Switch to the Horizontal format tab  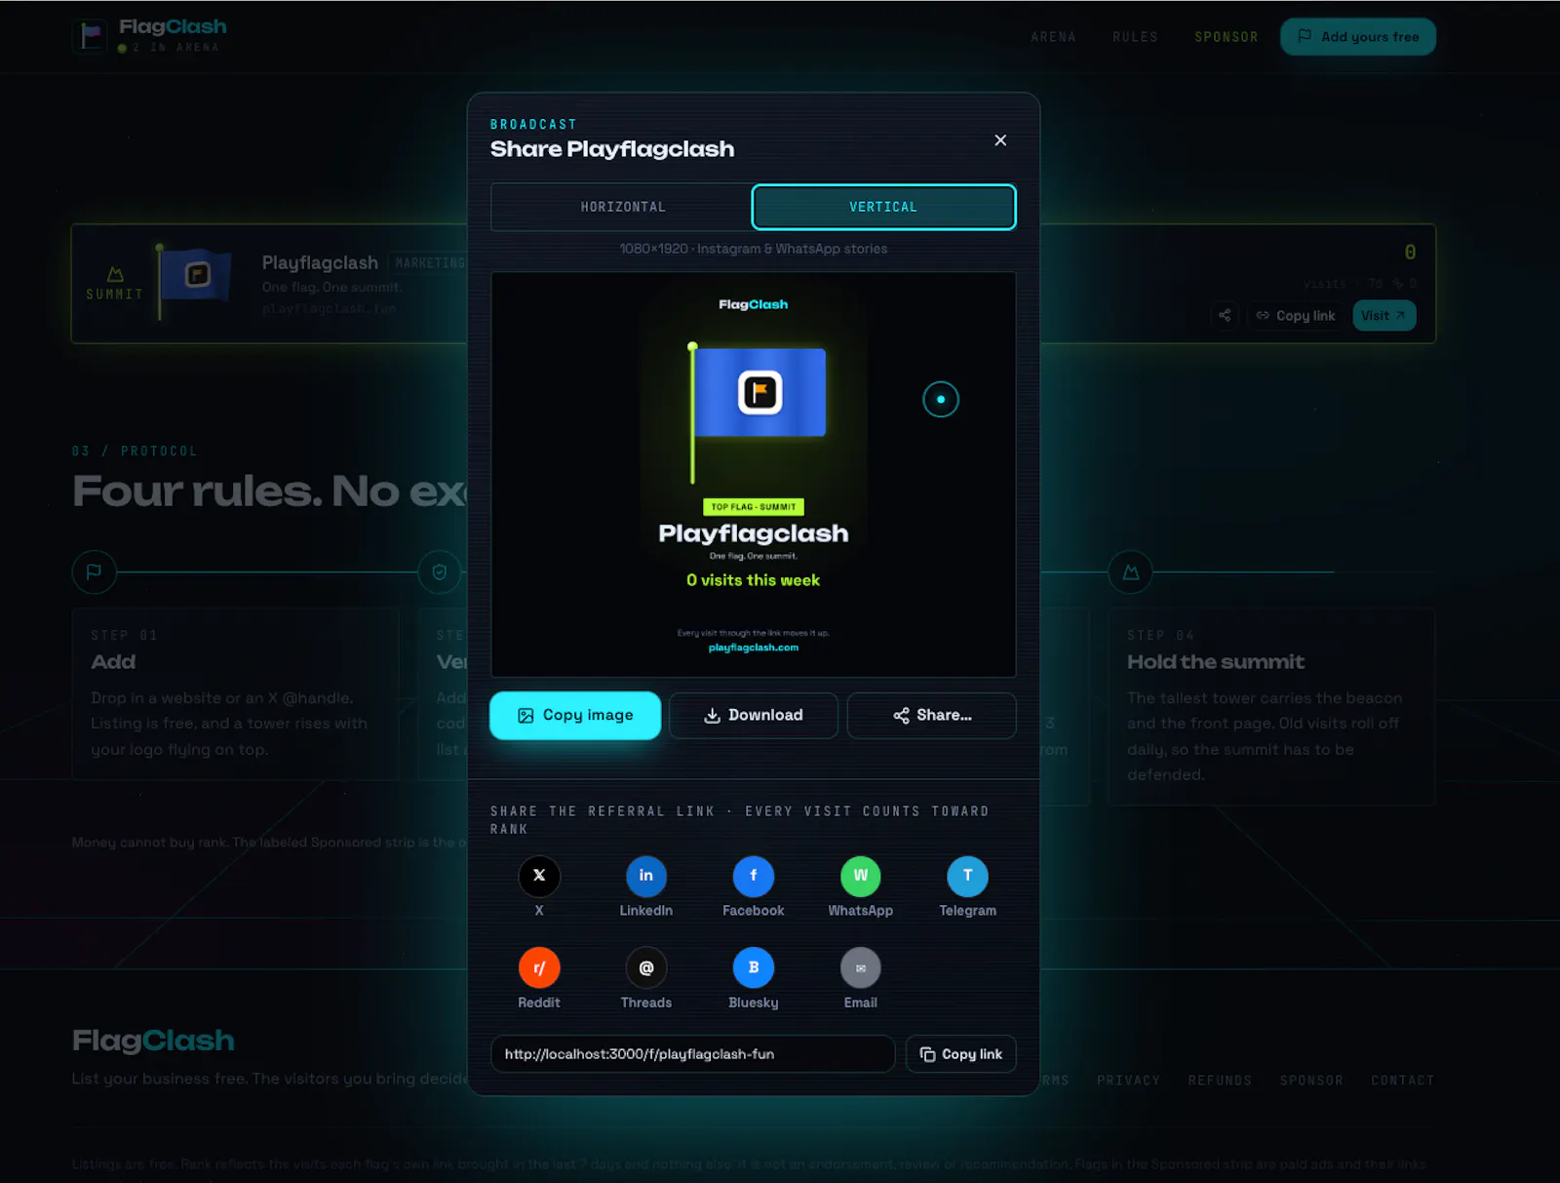point(622,207)
